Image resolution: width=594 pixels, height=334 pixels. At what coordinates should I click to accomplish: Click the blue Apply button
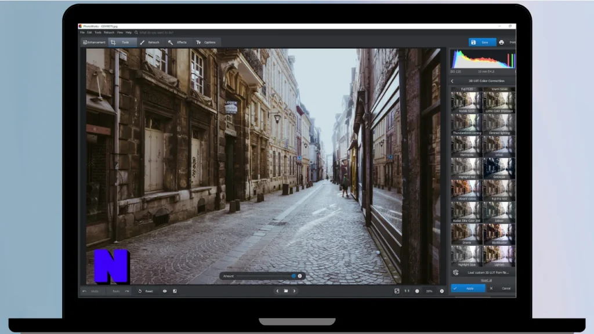[468, 289]
